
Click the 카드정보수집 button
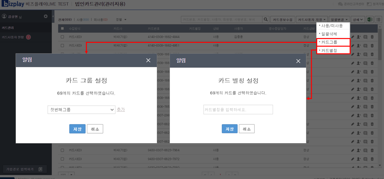pos(283,20)
